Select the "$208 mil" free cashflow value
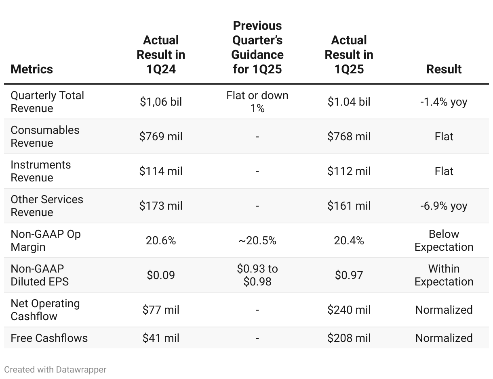493x379 pixels. [349, 338]
